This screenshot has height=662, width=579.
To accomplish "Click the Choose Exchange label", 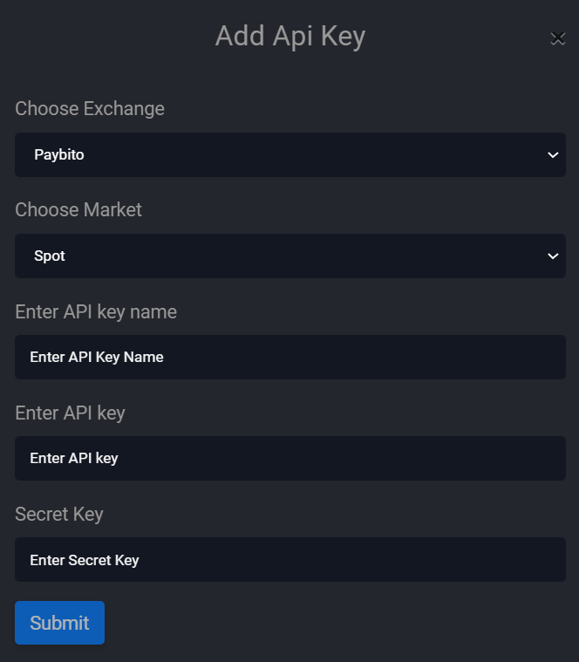I will pyautogui.click(x=90, y=109).
